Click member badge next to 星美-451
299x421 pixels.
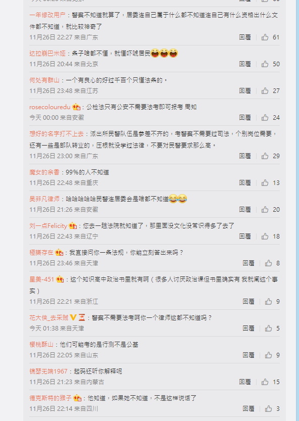(60, 279)
